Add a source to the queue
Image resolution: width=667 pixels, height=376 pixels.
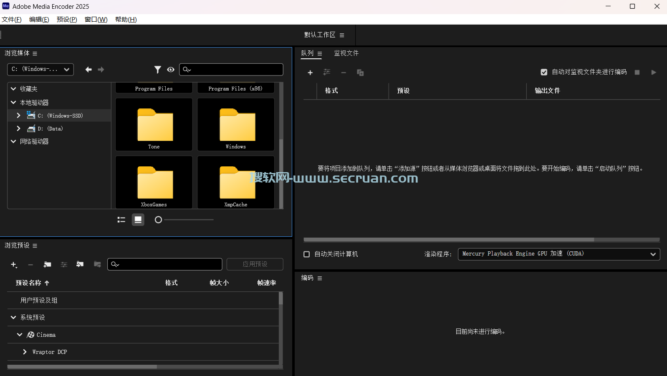(x=310, y=73)
